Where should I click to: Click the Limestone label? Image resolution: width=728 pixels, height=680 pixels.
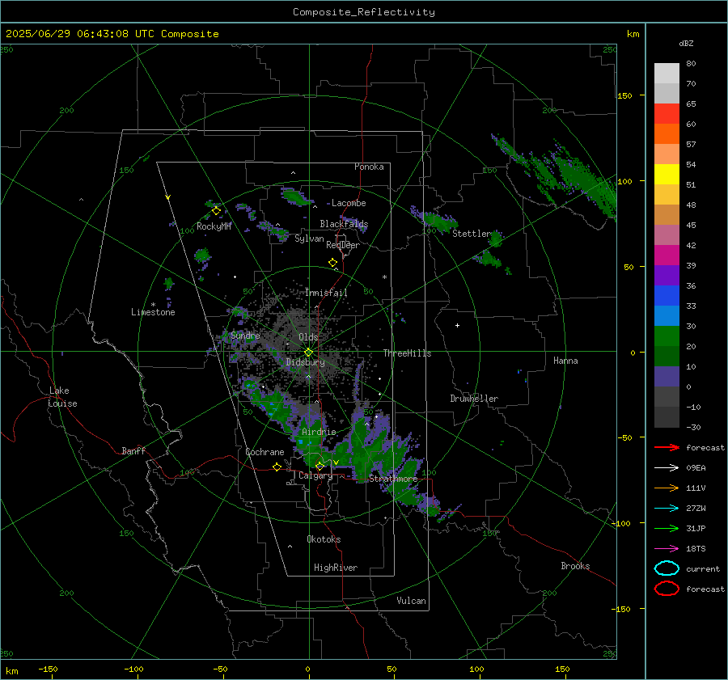coord(153,312)
